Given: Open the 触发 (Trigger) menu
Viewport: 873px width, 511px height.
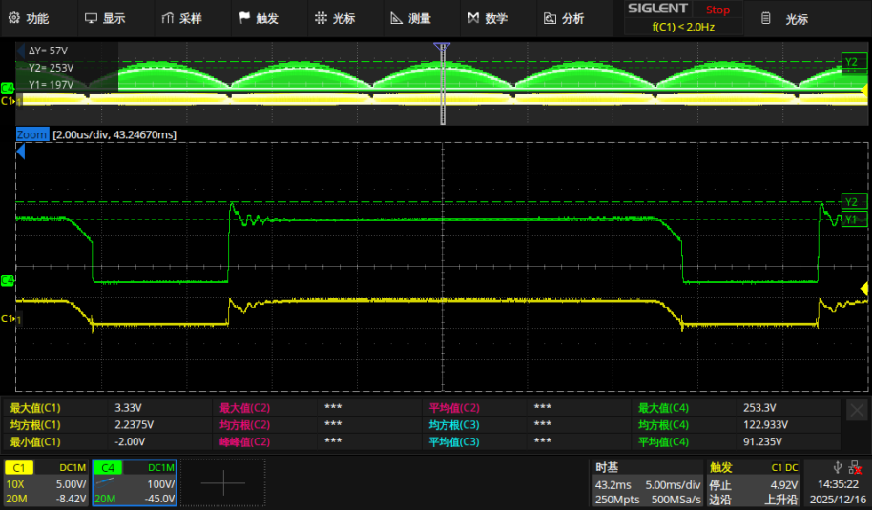Looking at the screenshot, I should point(259,18).
